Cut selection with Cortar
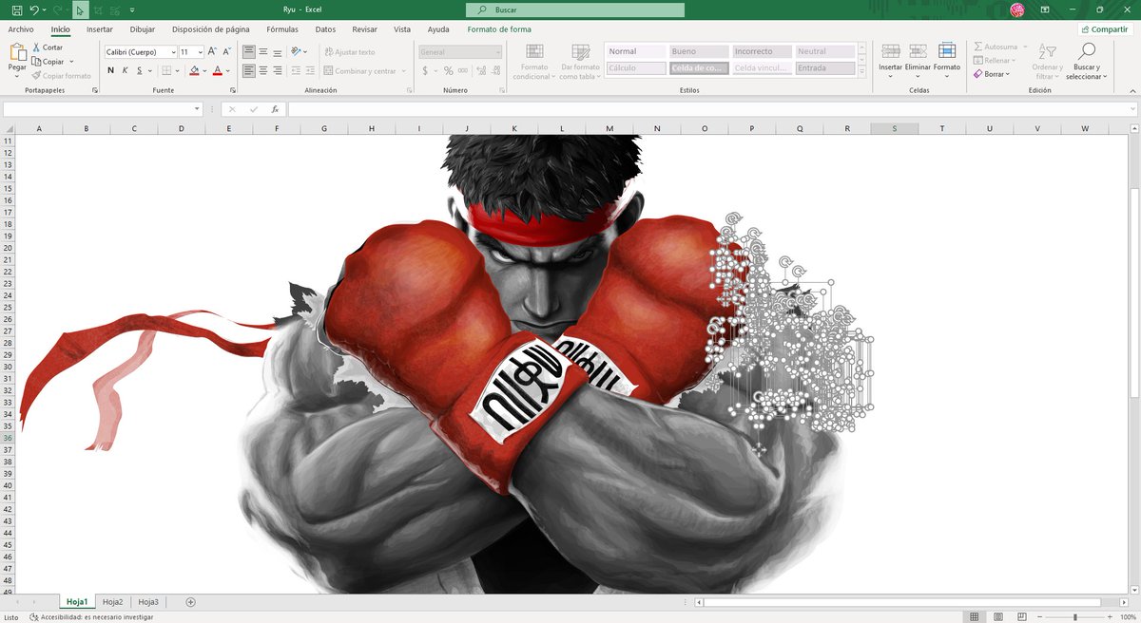The width and height of the screenshot is (1141, 623). click(x=48, y=47)
